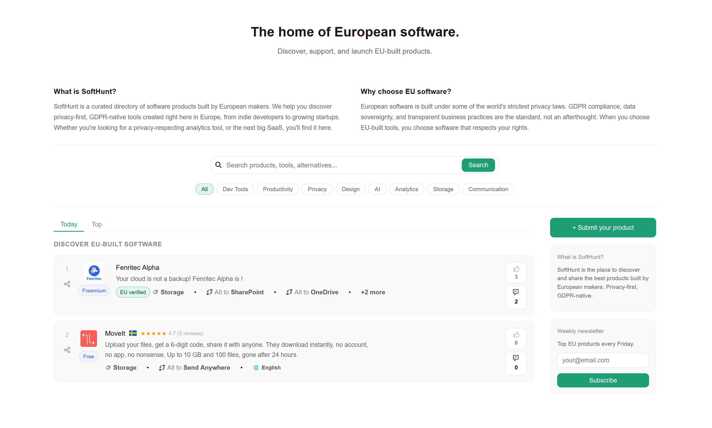Click 'The home of European software.' title
712x428 pixels.
click(x=355, y=32)
